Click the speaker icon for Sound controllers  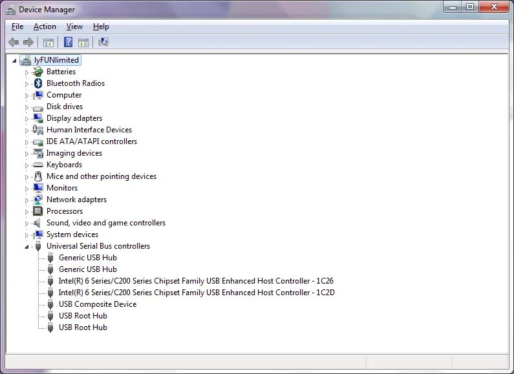tap(37, 223)
